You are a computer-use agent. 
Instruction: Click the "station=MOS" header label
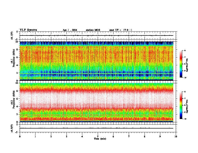tap(93, 30)
